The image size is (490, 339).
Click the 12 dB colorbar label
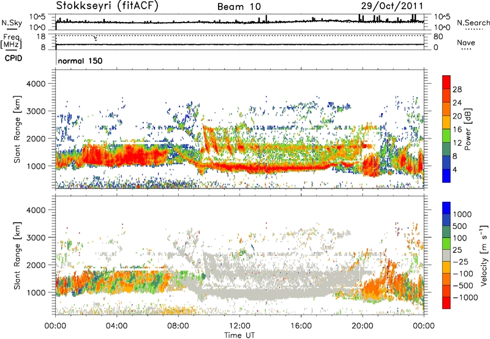(x=457, y=143)
